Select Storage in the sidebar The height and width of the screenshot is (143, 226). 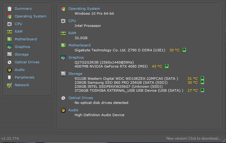(x=21, y=54)
